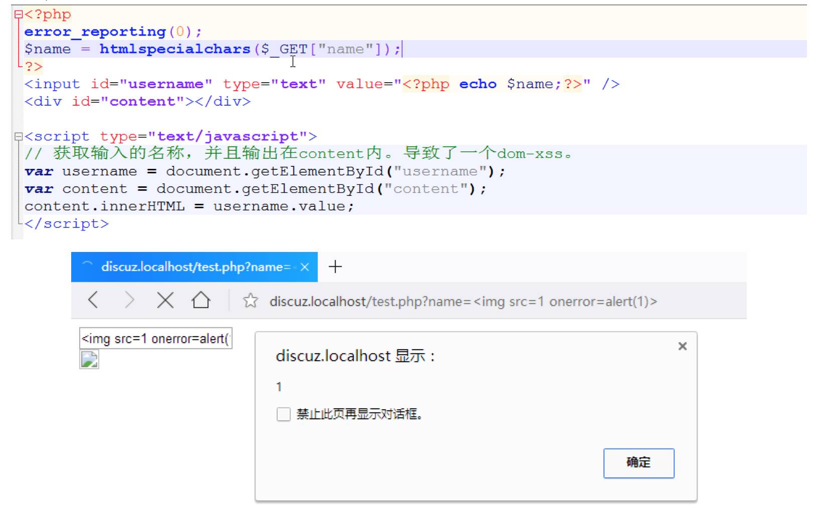Collapse the script block fold marker
The height and width of the screenshot is (527, 815).
pos(18,136)
